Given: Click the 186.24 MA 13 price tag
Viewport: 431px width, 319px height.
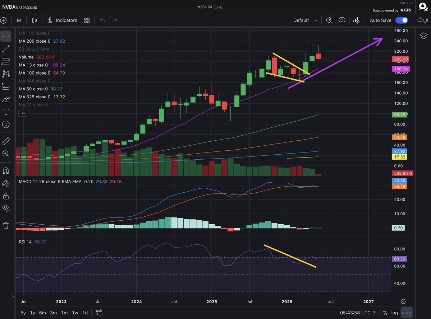Looking at the screenshot, I should tap(400, 69).
